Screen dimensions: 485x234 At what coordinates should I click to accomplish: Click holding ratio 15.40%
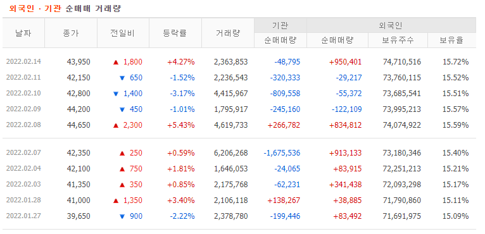(456, 152)
